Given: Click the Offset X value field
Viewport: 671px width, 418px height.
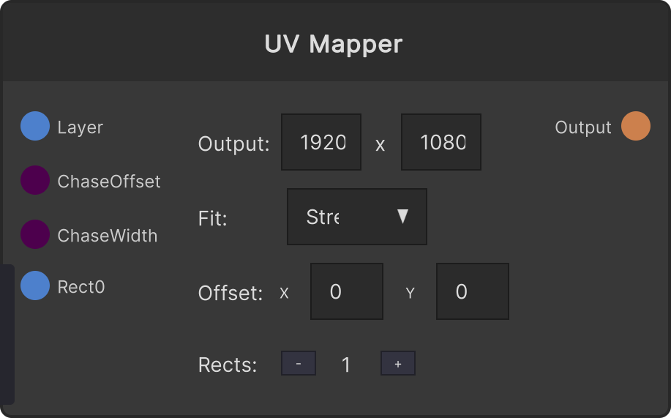Looking at the screenshot, I should (x=347, y=291).
